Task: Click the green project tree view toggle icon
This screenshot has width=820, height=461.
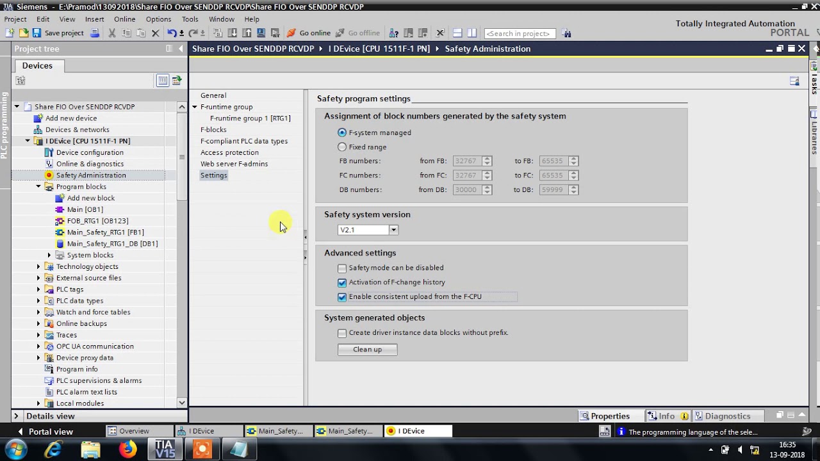Action: coord(176,81)
